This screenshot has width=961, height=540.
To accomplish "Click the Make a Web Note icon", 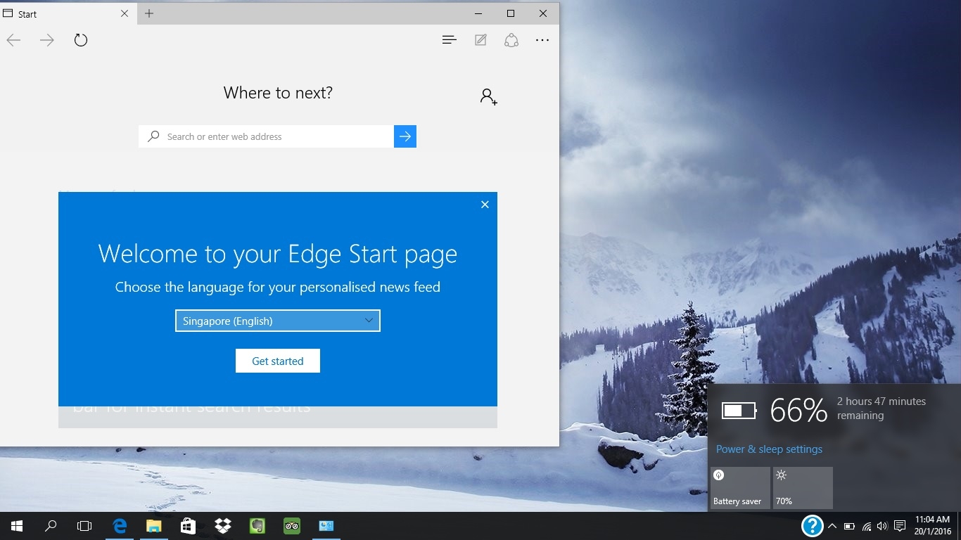I will point(480,40).
